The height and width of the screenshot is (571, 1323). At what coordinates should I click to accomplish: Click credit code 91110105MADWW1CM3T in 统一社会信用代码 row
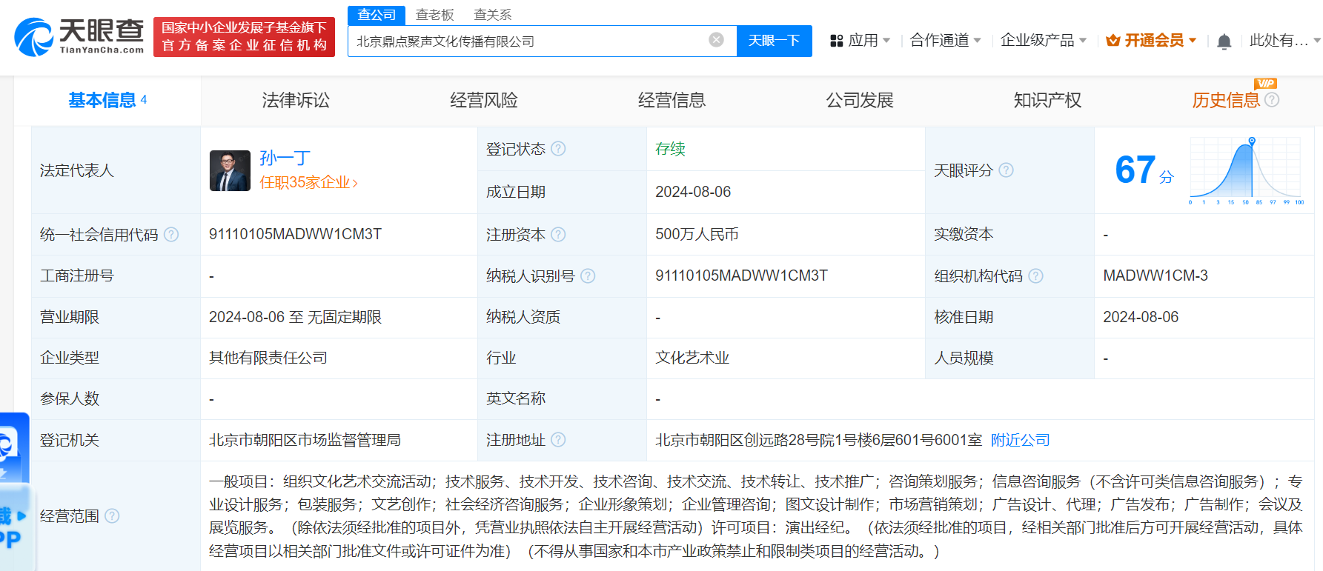[295, 234]
